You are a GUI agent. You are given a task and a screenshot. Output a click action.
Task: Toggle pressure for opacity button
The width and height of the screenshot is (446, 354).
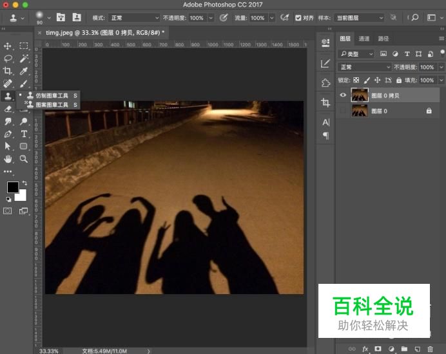(x=224, y=17)
